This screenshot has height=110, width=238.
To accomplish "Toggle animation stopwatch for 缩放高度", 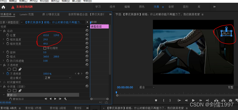I will [8, 39].
